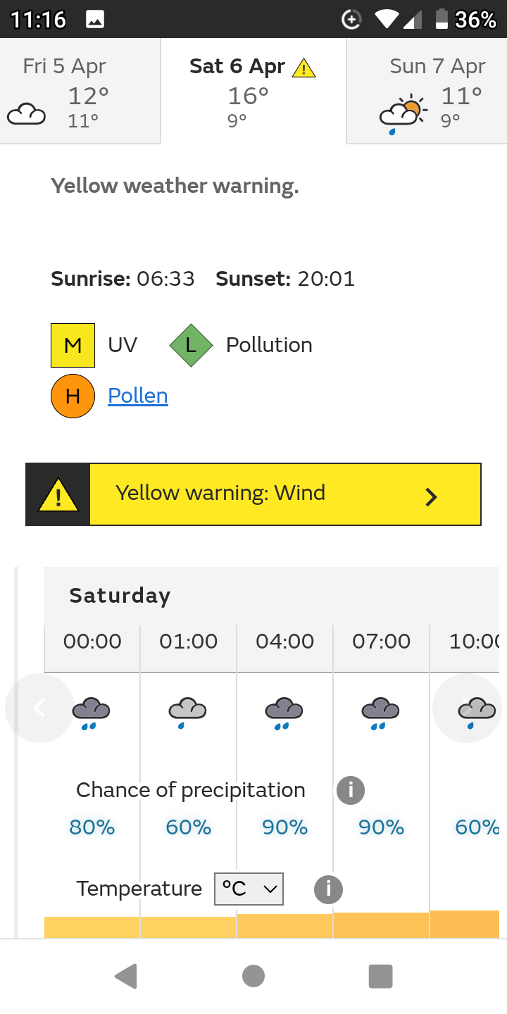The height and width of the screenshot is (1014, 507).
Task: Tap the black warning triangle icon on banner
Action: (x=58, y=495)
